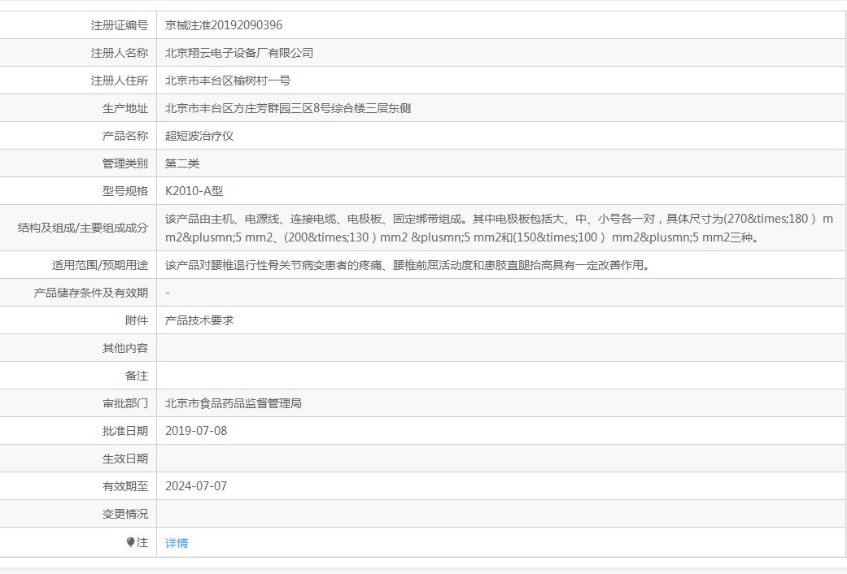This screenshot has width=847, height=574.
Task: Click expiry date 2024-07-07
Action: tap(196, 486)
